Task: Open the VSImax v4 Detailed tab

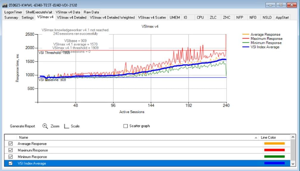Action: coord(71,18)
